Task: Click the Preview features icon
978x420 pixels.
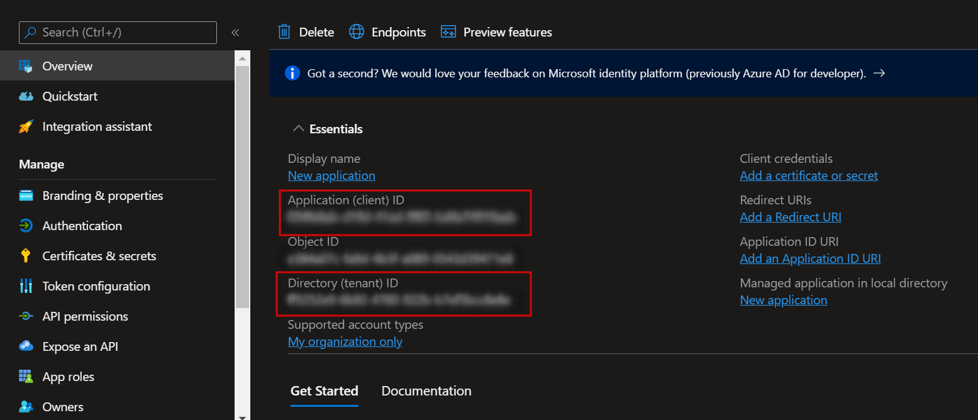Action: coord(448,32)
